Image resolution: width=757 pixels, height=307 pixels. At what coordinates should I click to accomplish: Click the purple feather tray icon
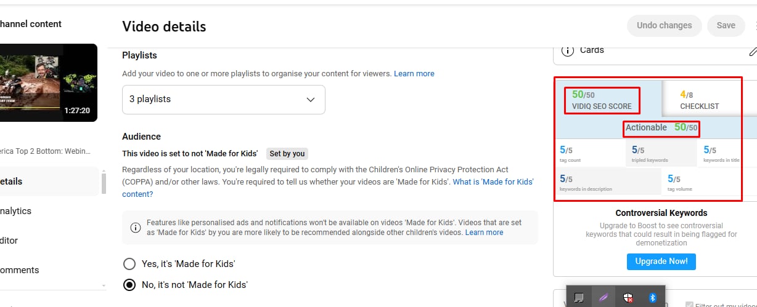coord(604,298)
